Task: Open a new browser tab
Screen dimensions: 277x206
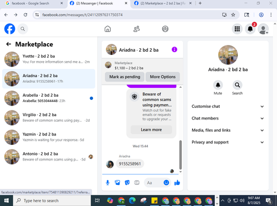Action: (200, 3)
